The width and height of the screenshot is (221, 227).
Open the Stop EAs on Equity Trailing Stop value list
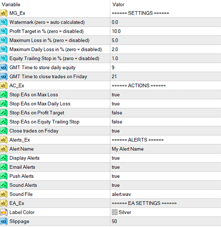(x=166, y=122)
